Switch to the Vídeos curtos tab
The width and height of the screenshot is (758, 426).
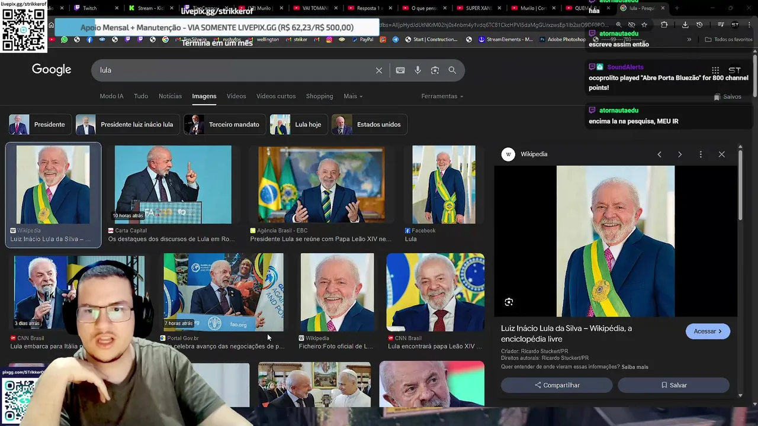[x=276, y=96]
